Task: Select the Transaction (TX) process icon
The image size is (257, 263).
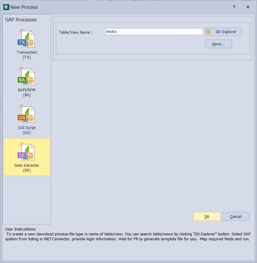Action: coord(26,38)
